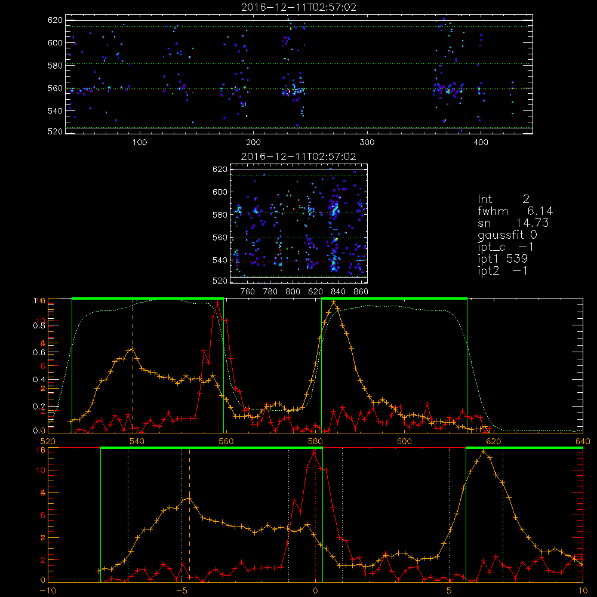Click red dotted horizontal line in middle plot
Screen dimensions: 597x597
tap(299, 261)
